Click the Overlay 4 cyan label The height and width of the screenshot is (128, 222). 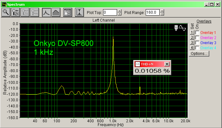(x=208, y=48)
